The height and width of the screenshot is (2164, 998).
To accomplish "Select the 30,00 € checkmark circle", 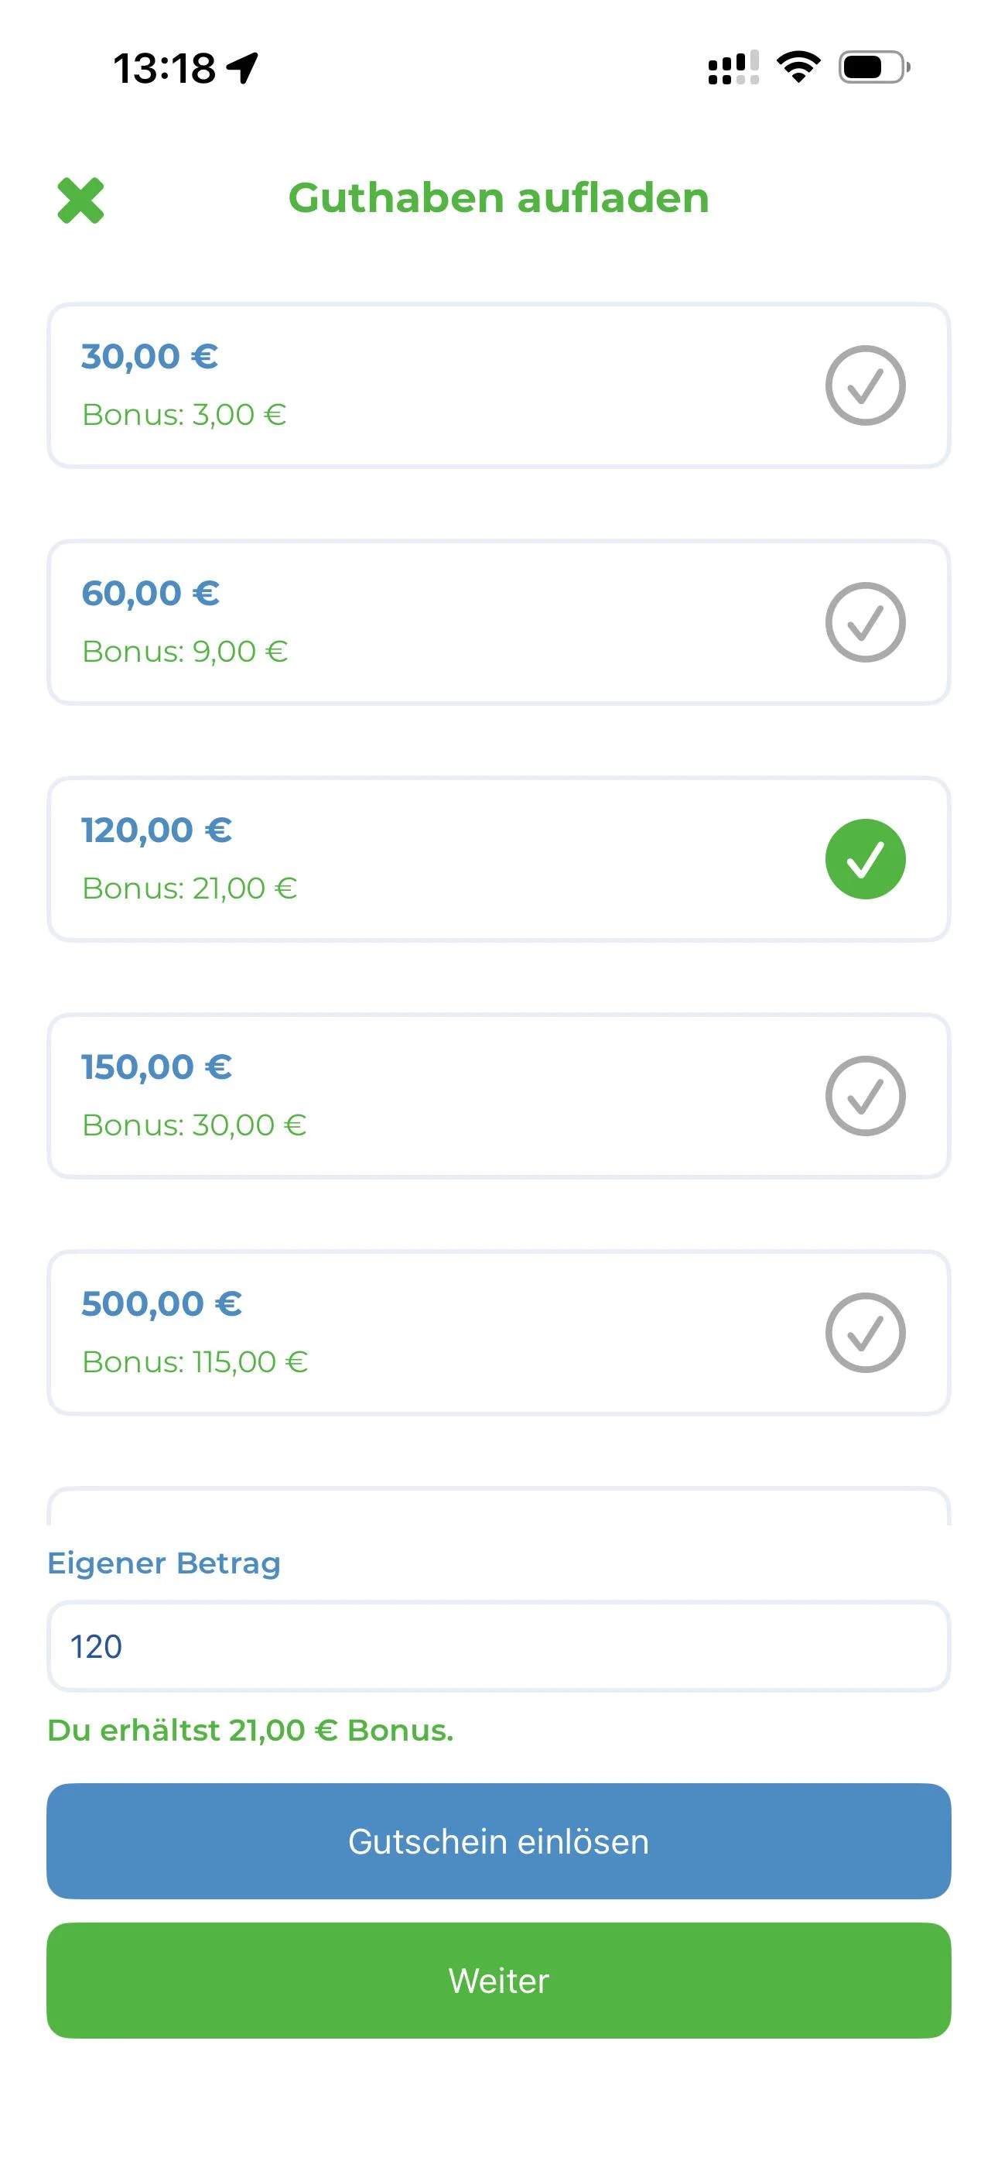I will tap(864, 385).
